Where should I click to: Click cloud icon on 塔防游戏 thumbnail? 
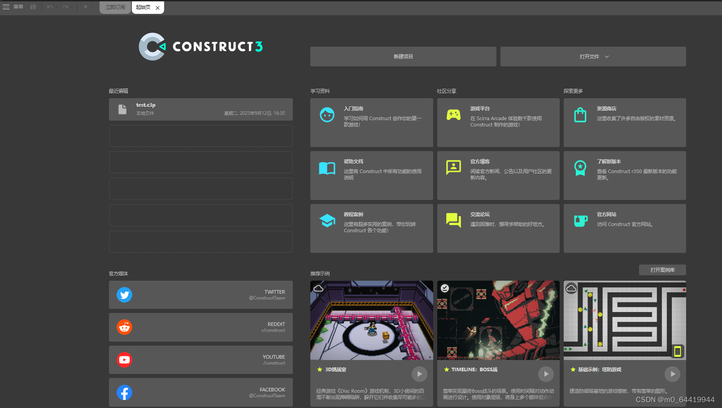(571, 288)
